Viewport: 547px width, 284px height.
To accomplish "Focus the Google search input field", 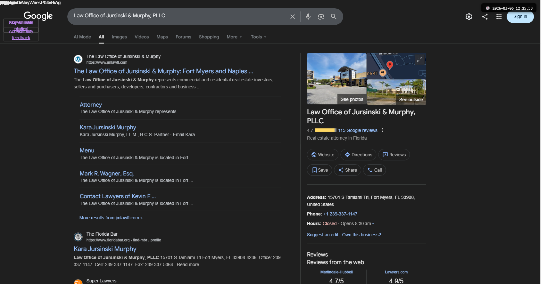I will 179,16.
